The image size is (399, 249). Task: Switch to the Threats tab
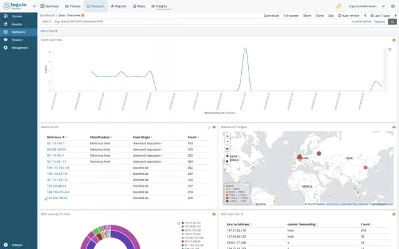pyautogui.click(x=72, y=6)
